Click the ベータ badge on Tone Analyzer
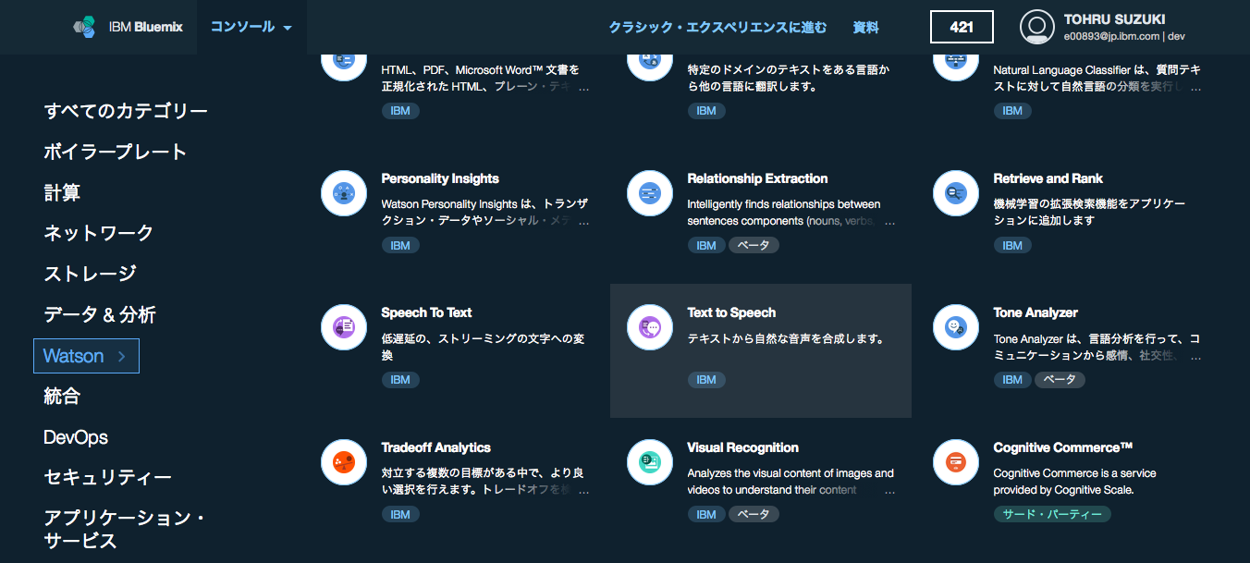This screenshot has height=563, width=1250. point(1060,379)
